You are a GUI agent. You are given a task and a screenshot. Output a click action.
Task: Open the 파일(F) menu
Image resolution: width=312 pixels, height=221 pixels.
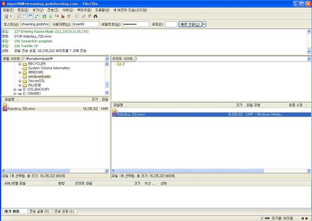click(8, 10)
